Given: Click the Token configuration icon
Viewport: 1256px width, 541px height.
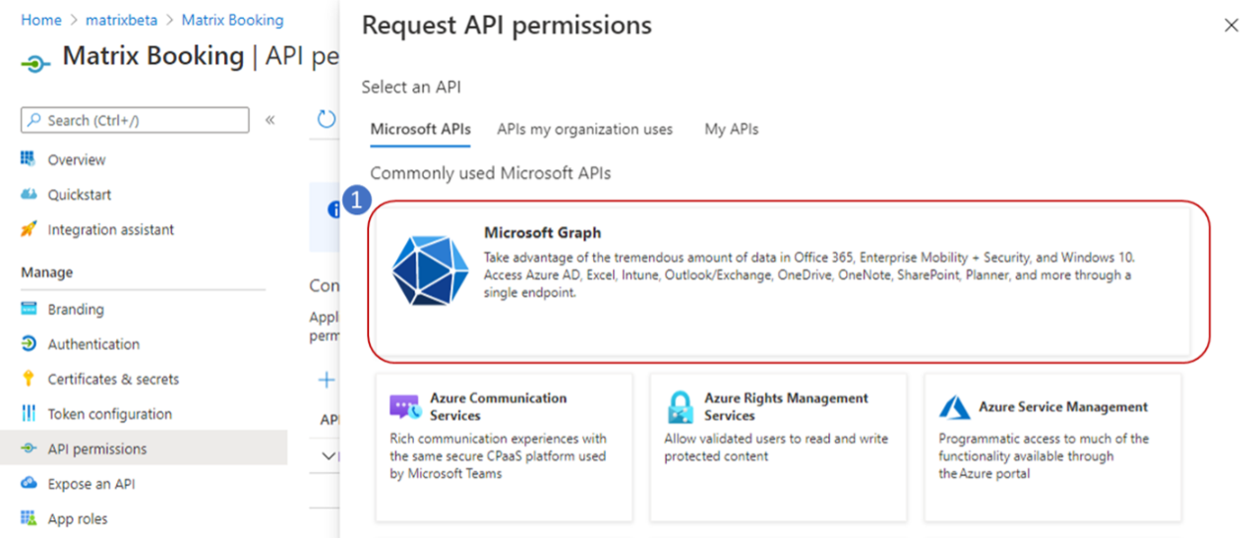Looking at the screenshot, I should 28,414.
